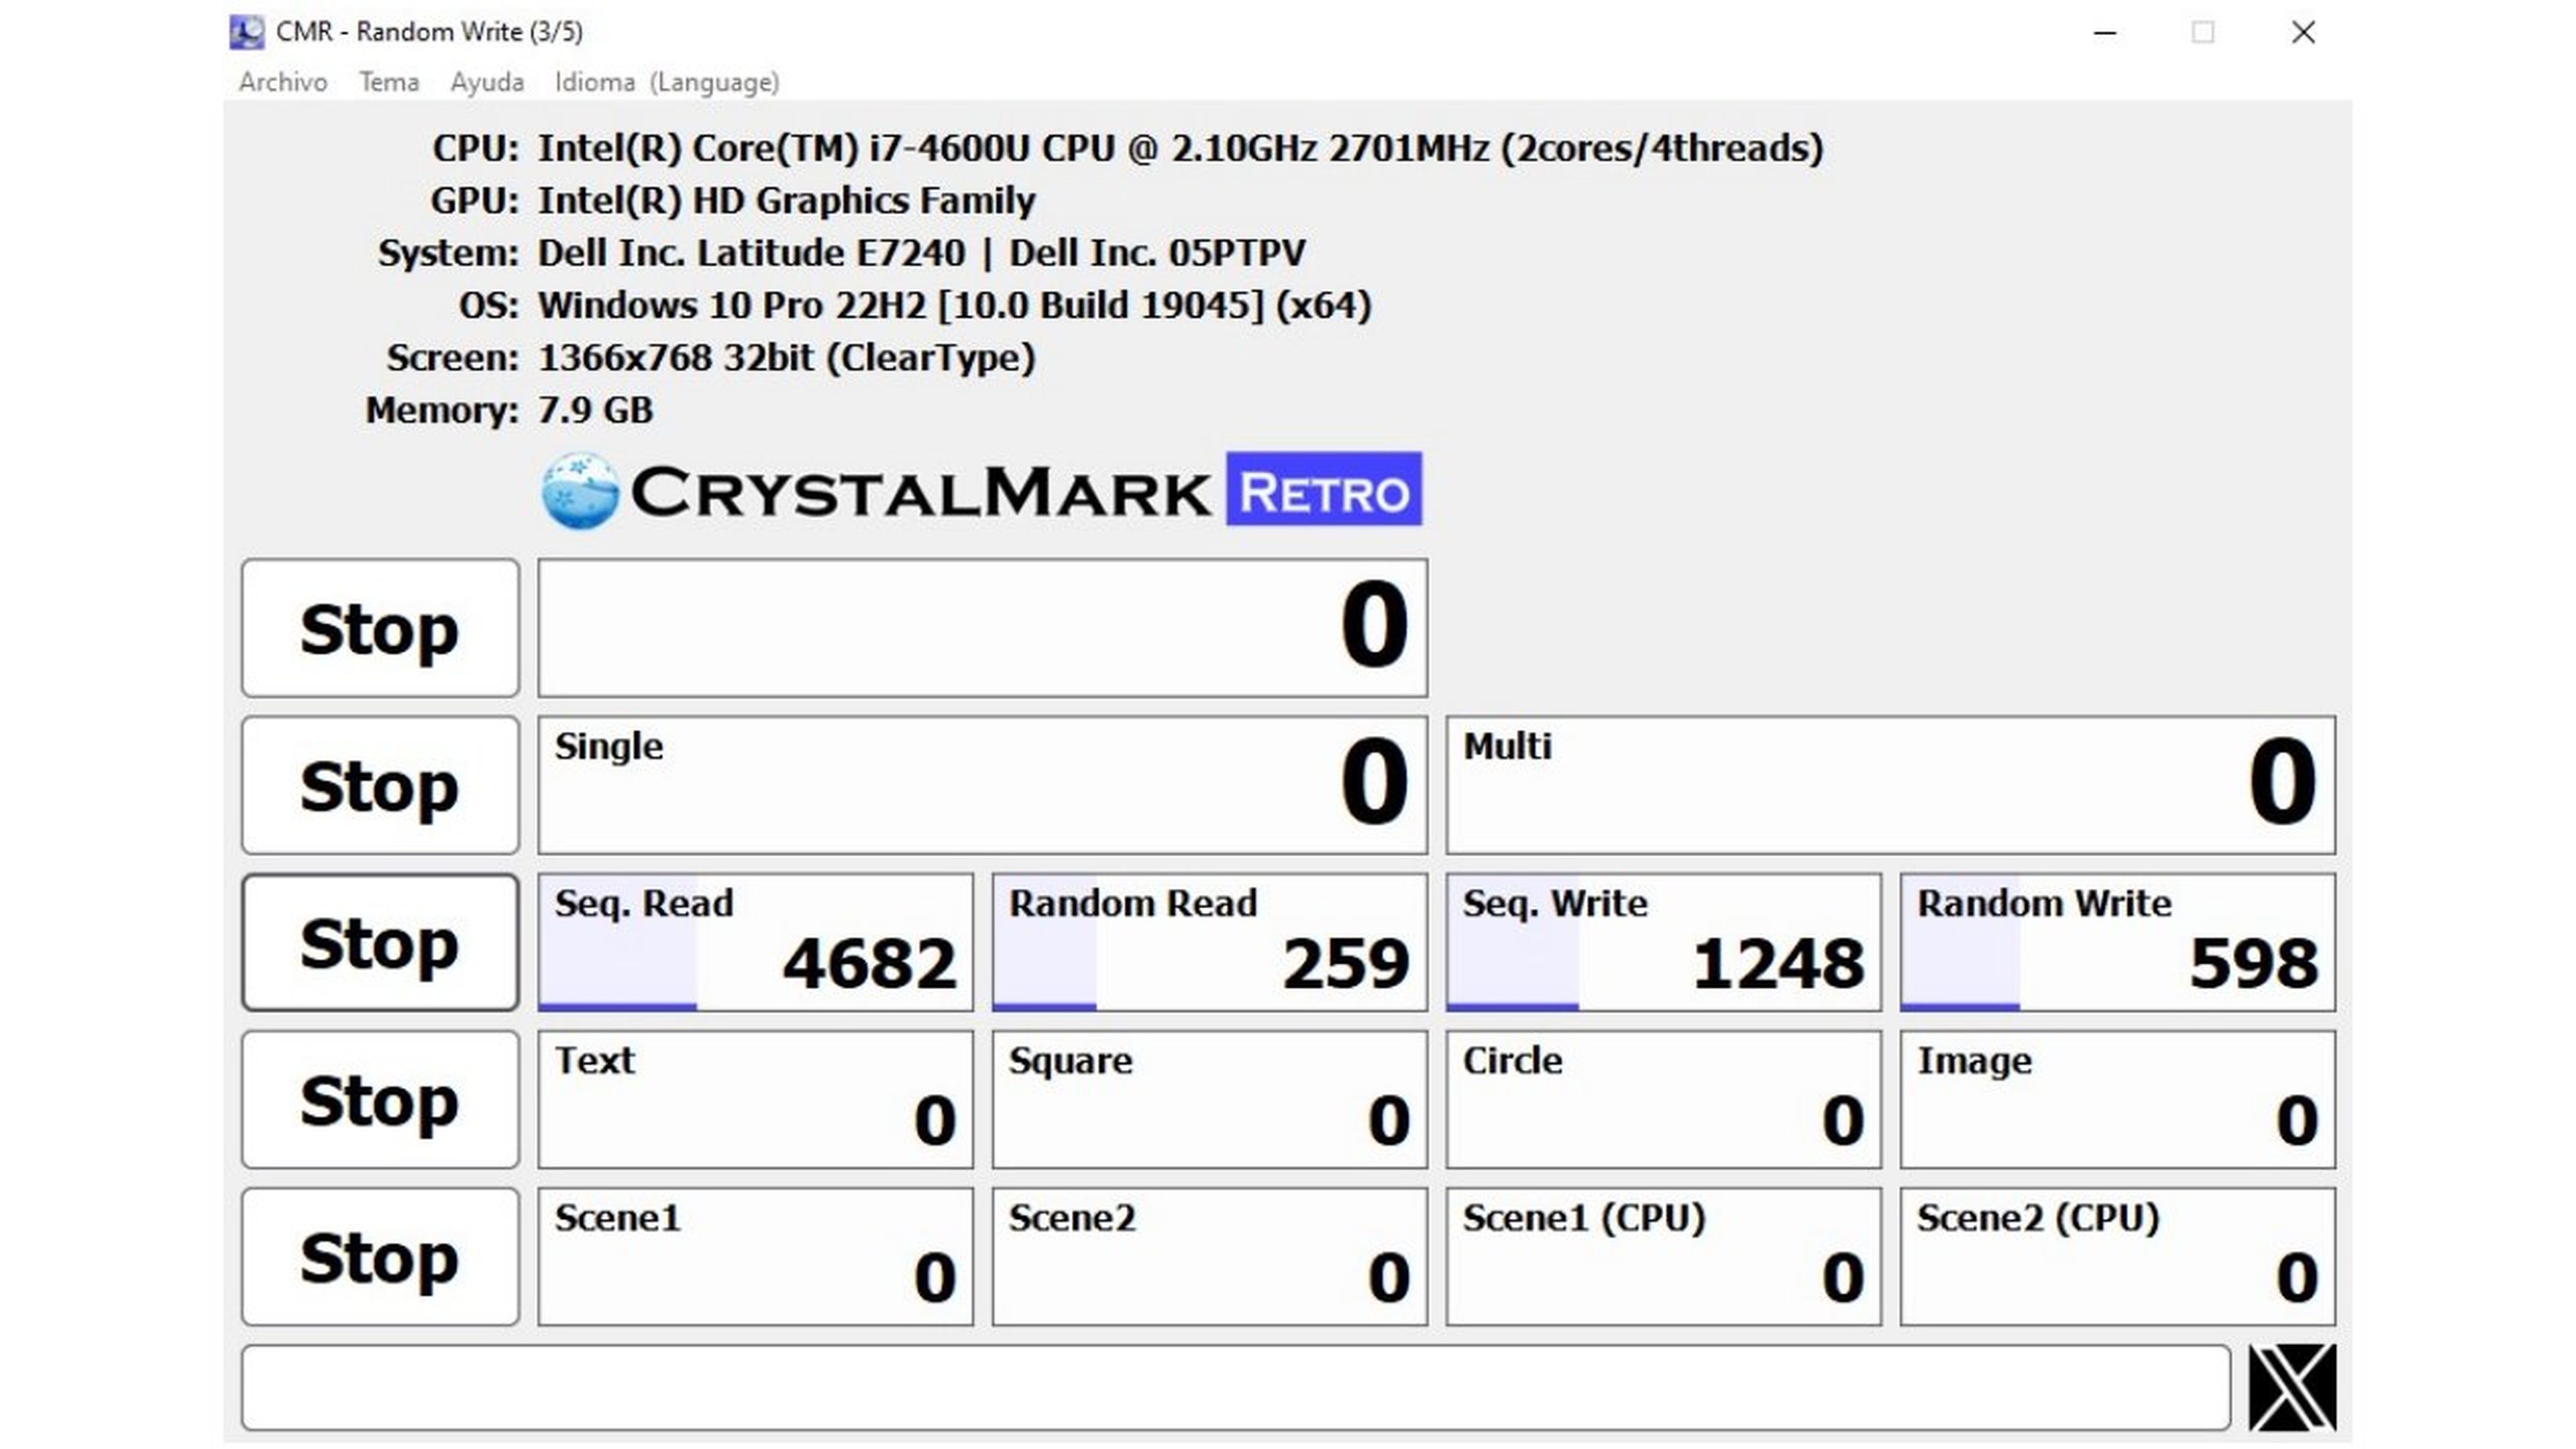Stop the CPU Single/Multi test row
Screen dimensions: 2576x1449
(x=380, y=785)
